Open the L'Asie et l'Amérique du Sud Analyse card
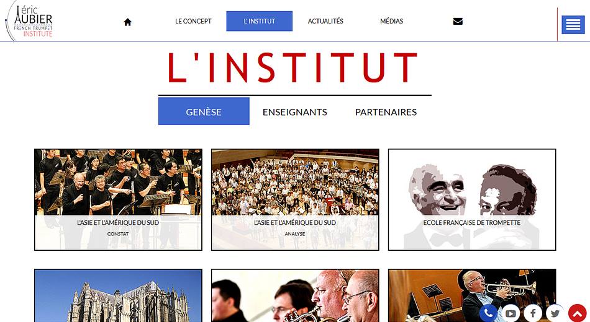Screen dimensions: 590x322 [295, 199]
